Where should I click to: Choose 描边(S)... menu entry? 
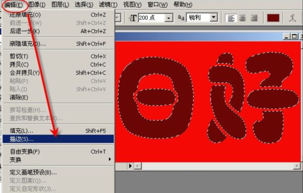pyautogui.click(x=58, y=139)
